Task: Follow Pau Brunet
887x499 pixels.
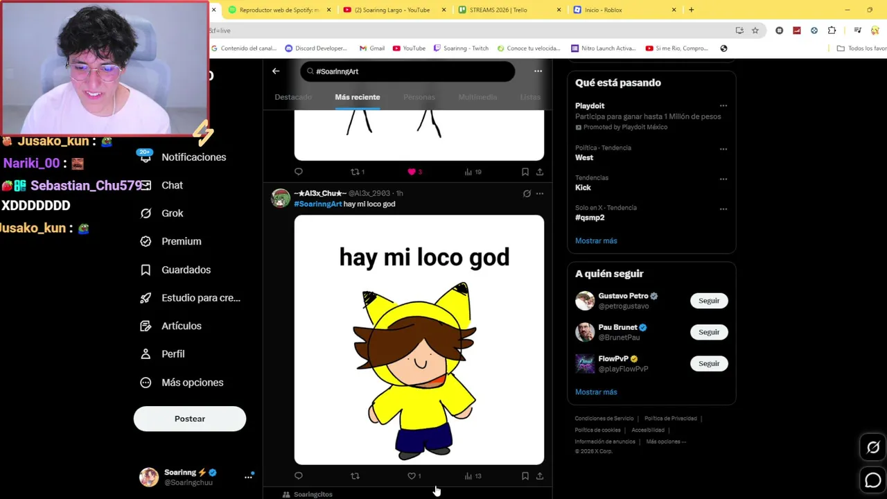Action: (x=709, y=332)
